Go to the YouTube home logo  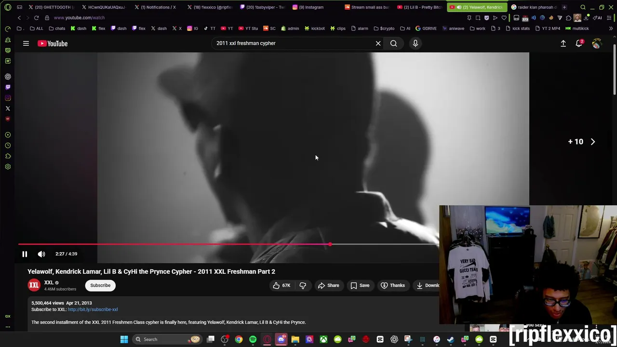click(53, 43)
